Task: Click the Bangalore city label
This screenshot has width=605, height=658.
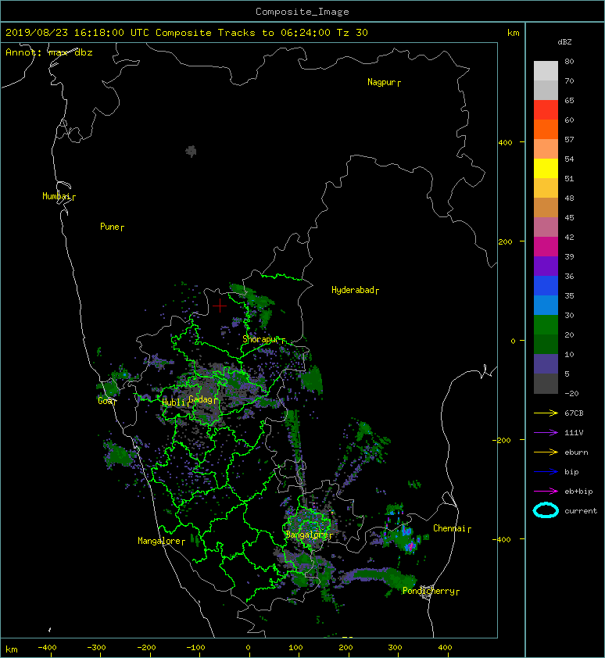Action: coord(306,535)
